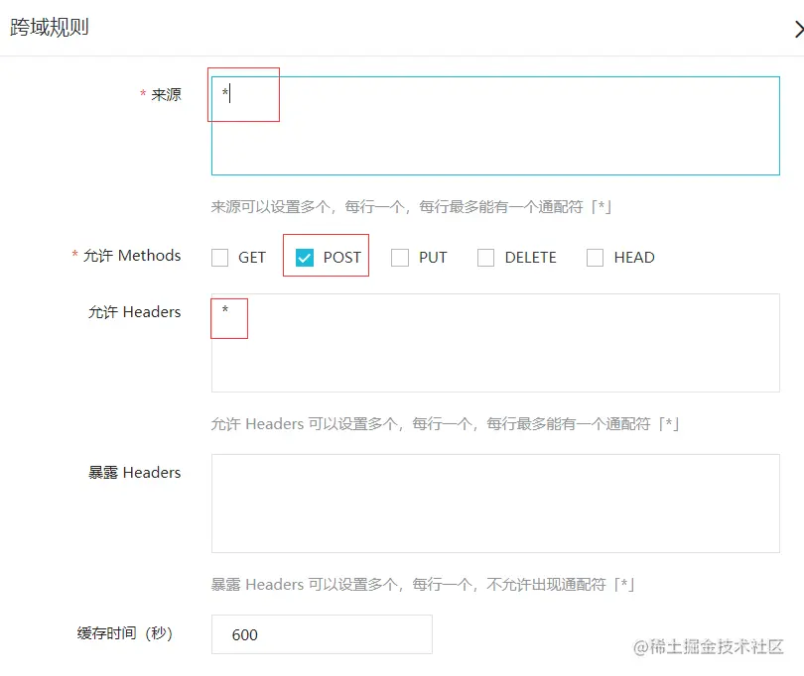The height and width of the screenshot is (676, 804).
Task: Click the 允许 Headers label
Action: tap(134, 312)
